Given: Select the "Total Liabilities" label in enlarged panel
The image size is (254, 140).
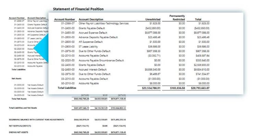Looking at the screenshot, I should [x=67, y=88].
